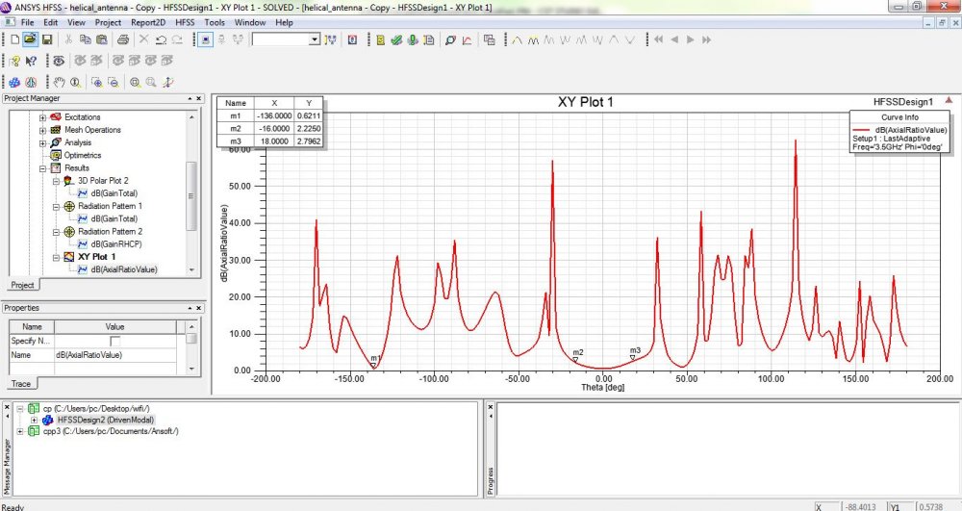Click the XY Plot 1 title
The image size is (962, 511).
tap(585, 102)
